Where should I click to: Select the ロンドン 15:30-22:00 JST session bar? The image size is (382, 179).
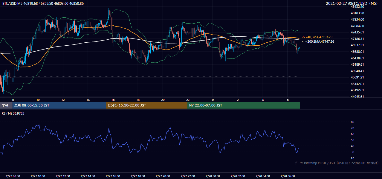[147, 105]
